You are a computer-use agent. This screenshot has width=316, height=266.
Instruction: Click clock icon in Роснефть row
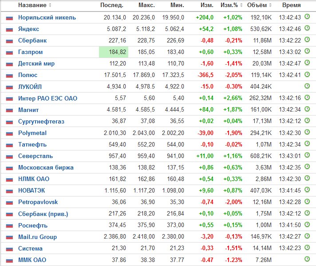(x=307, y=224)
